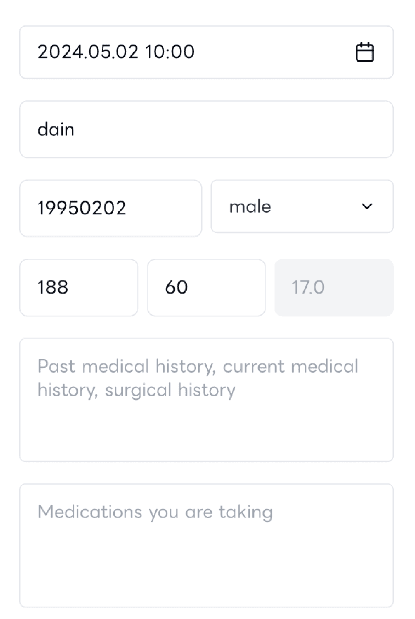Open the gender dropdown showing male

coord(302,206)
